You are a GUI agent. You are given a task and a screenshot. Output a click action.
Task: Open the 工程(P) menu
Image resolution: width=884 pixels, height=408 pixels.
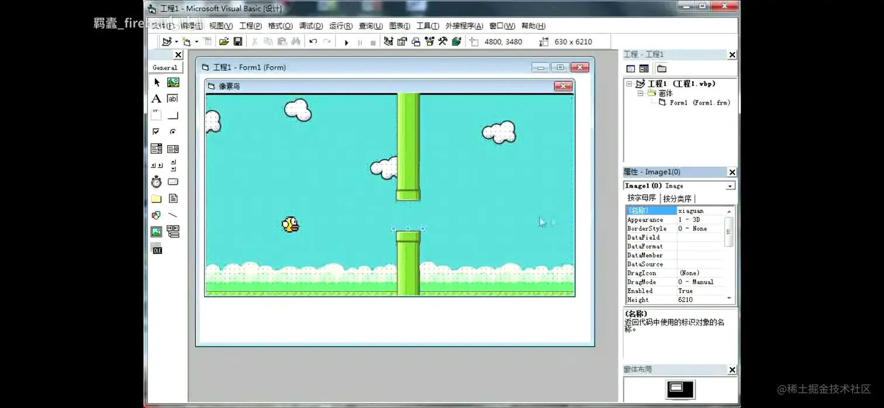point(250,26)
